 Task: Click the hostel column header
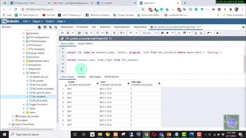coord(83,83)
